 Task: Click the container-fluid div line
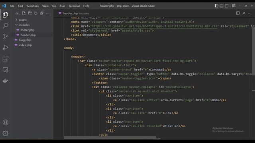pyautogui.click(x=110, y=65)
